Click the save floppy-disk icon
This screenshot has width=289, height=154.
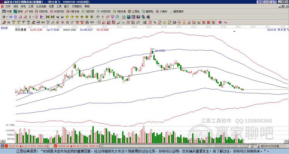coord(138,17)
